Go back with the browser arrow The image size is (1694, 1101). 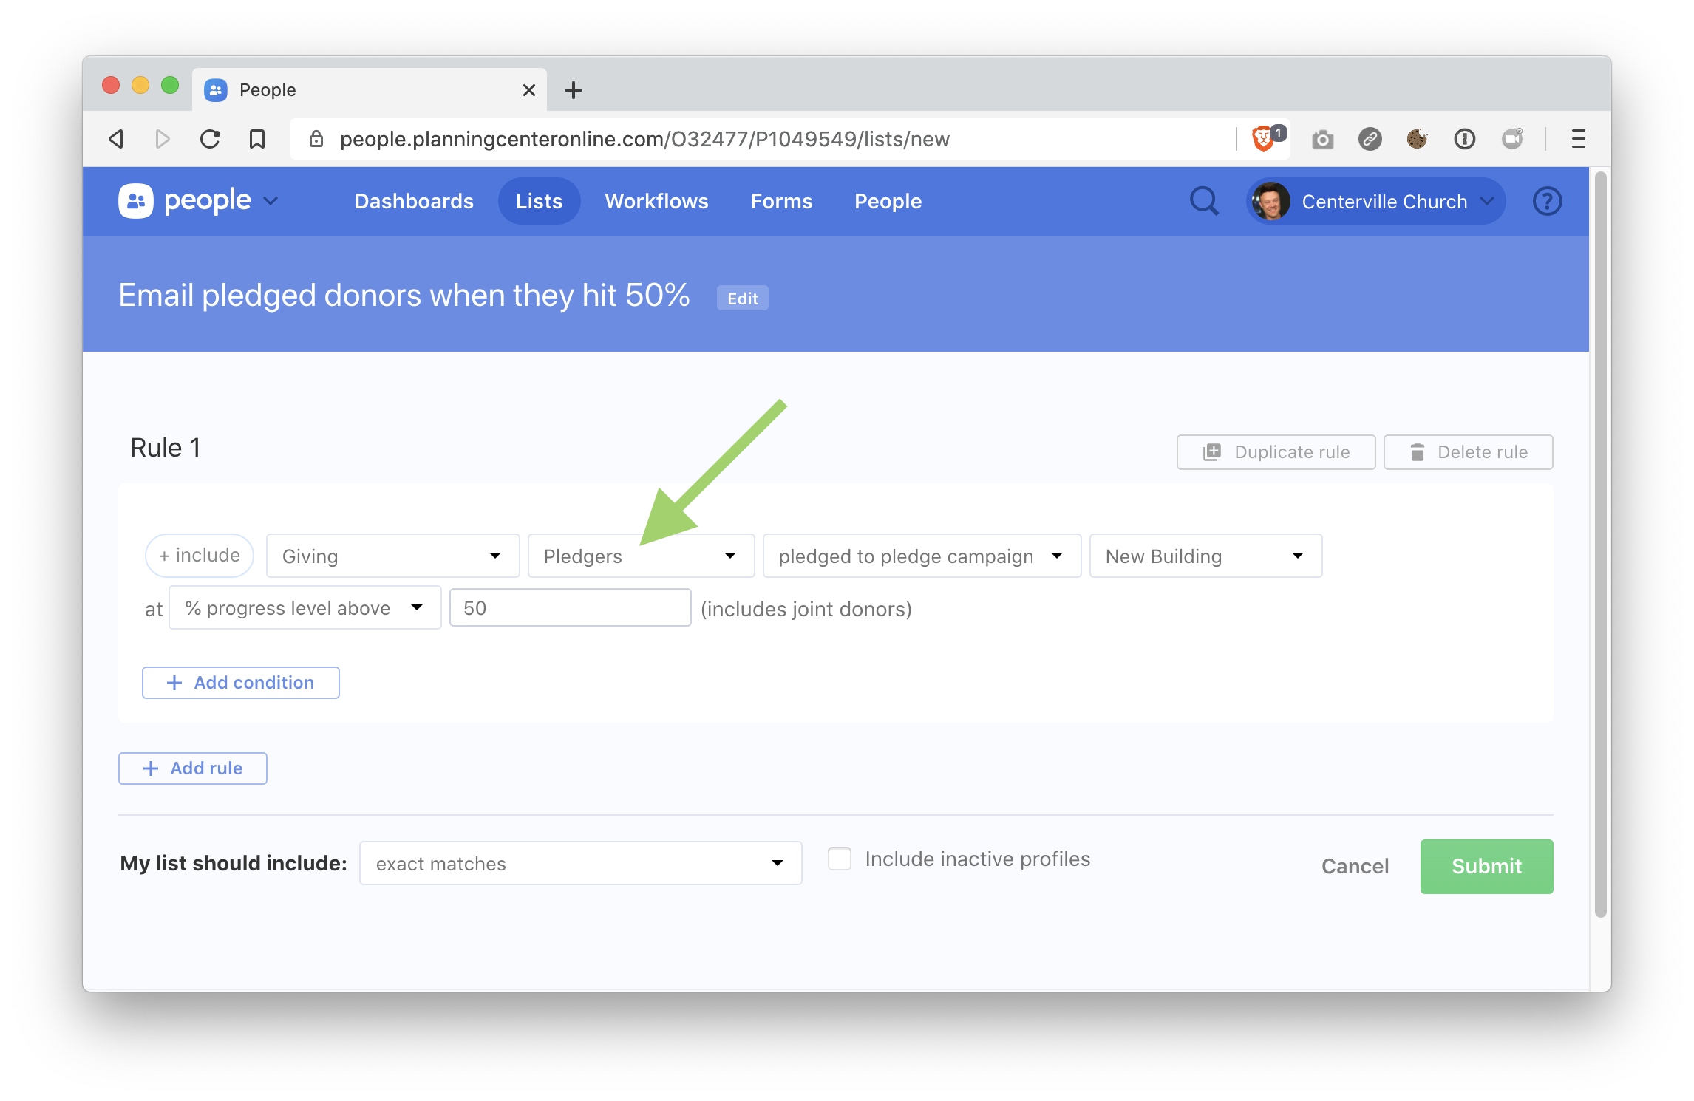[117, 139]
